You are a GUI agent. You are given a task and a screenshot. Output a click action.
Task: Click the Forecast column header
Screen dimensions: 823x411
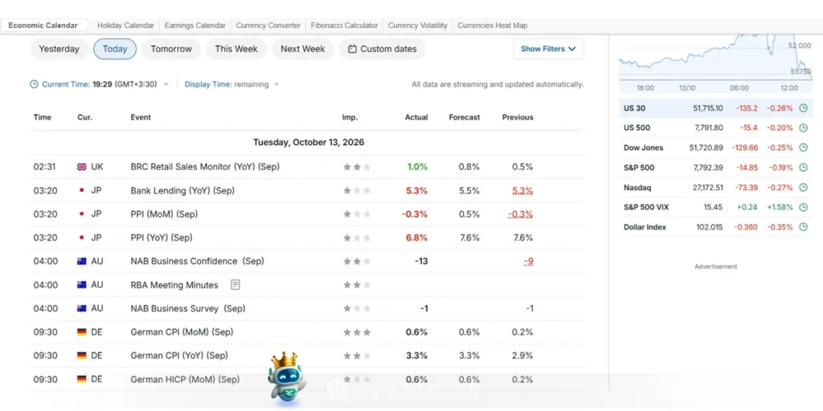pyautogui.click(x=465, y=117)
